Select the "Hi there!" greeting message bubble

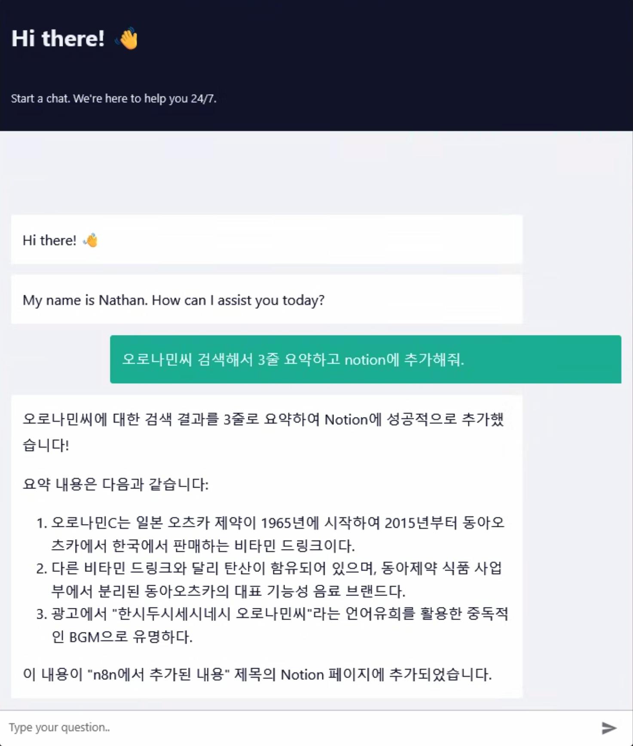pyautogui.click(x=266, y=239)
